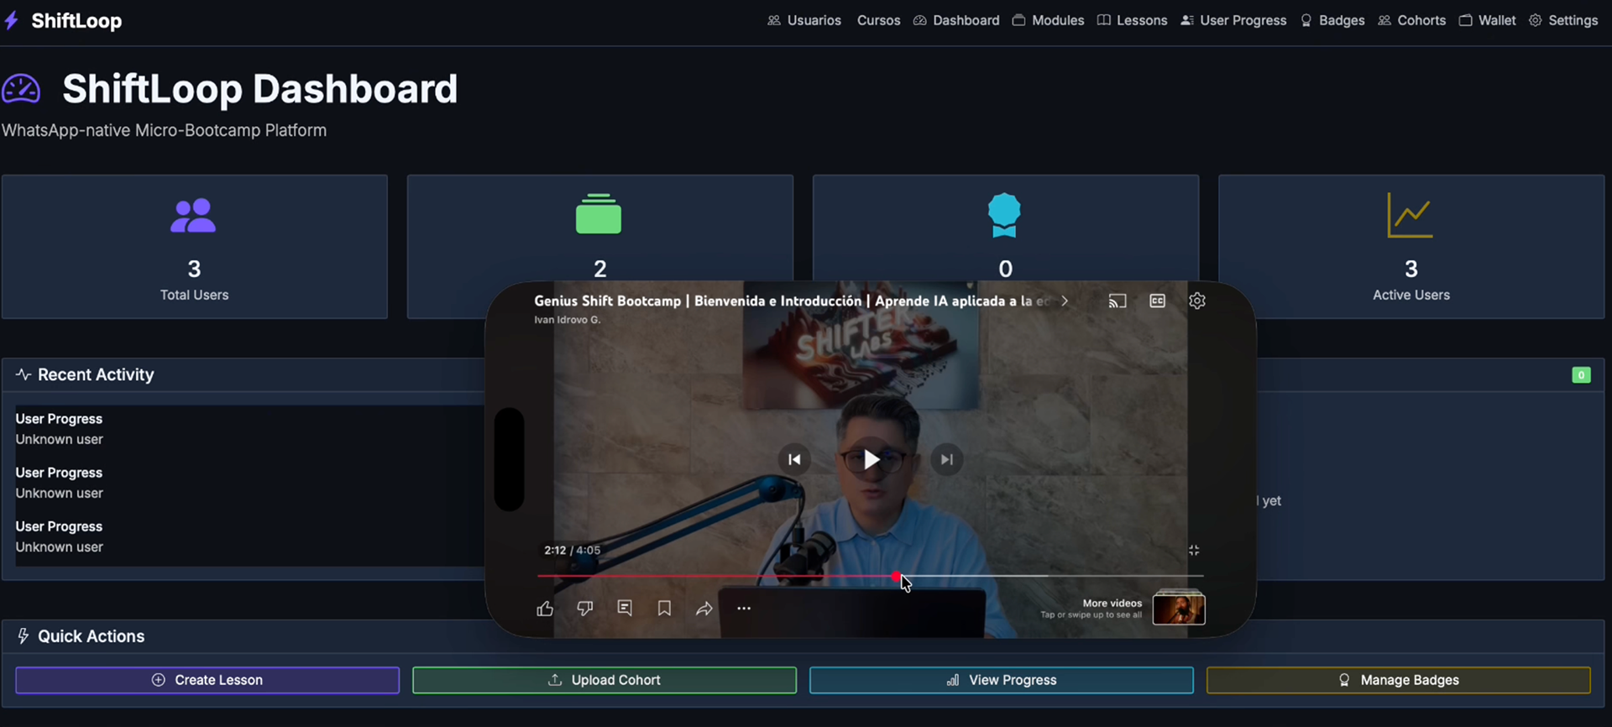Click the Quick Actions lightning icon
The width and height of the screenshot is (1612, 727).
pos(24,636)
